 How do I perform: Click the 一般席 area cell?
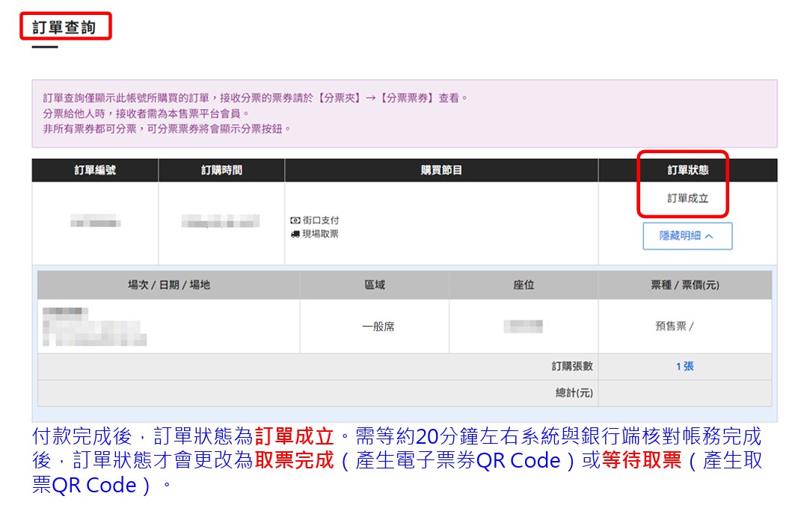(378, 326)
